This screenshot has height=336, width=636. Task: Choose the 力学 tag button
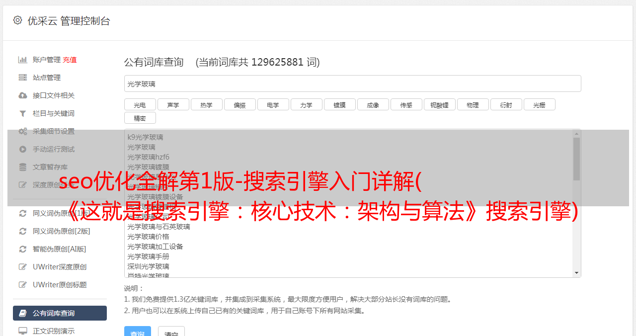click(306, 104)
